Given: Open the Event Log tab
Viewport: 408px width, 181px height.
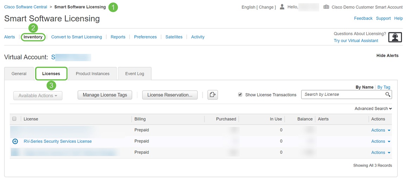Looking at the screenshot, I should (x=134, y=74).
